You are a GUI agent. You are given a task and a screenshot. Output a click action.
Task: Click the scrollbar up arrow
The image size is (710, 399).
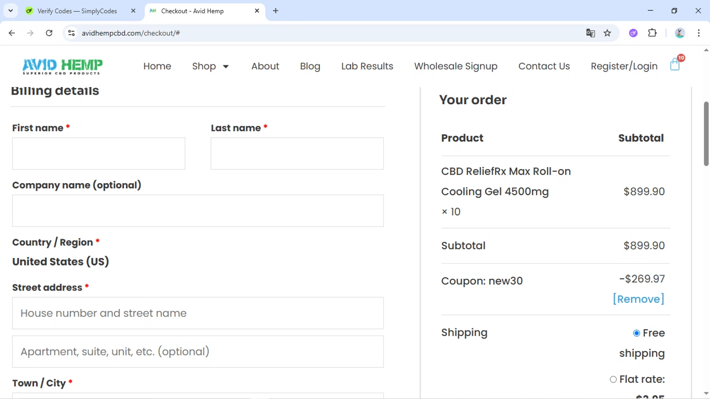[x=706, y=50]
